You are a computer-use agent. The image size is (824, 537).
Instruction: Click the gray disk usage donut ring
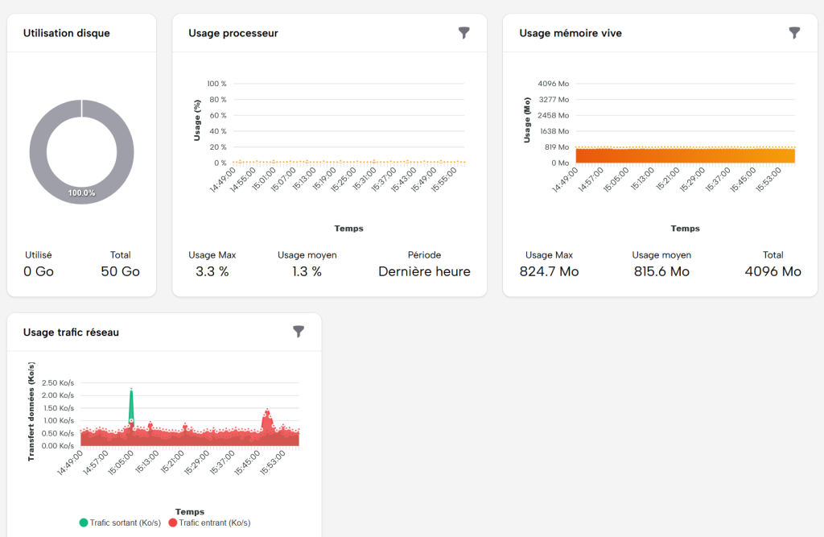tap(39, 151)
